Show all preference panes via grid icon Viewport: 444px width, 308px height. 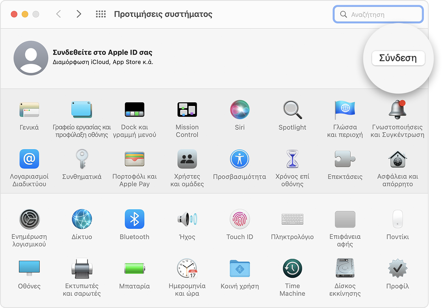pos(101,14)
